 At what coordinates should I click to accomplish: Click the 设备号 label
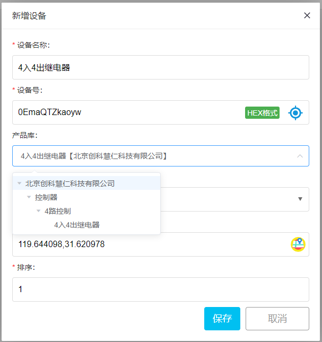(30, 90)
